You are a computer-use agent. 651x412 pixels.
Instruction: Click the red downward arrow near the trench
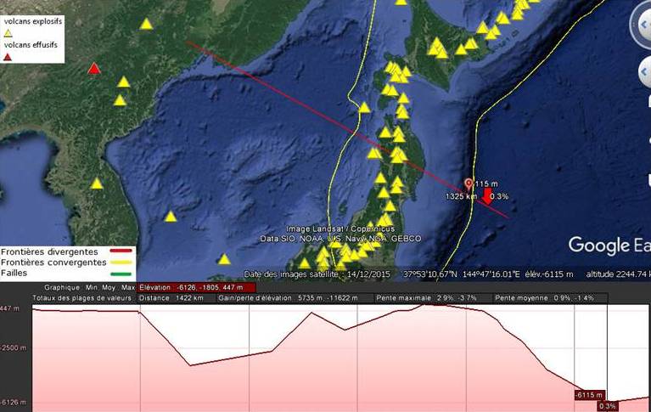(x=488, y=197)
